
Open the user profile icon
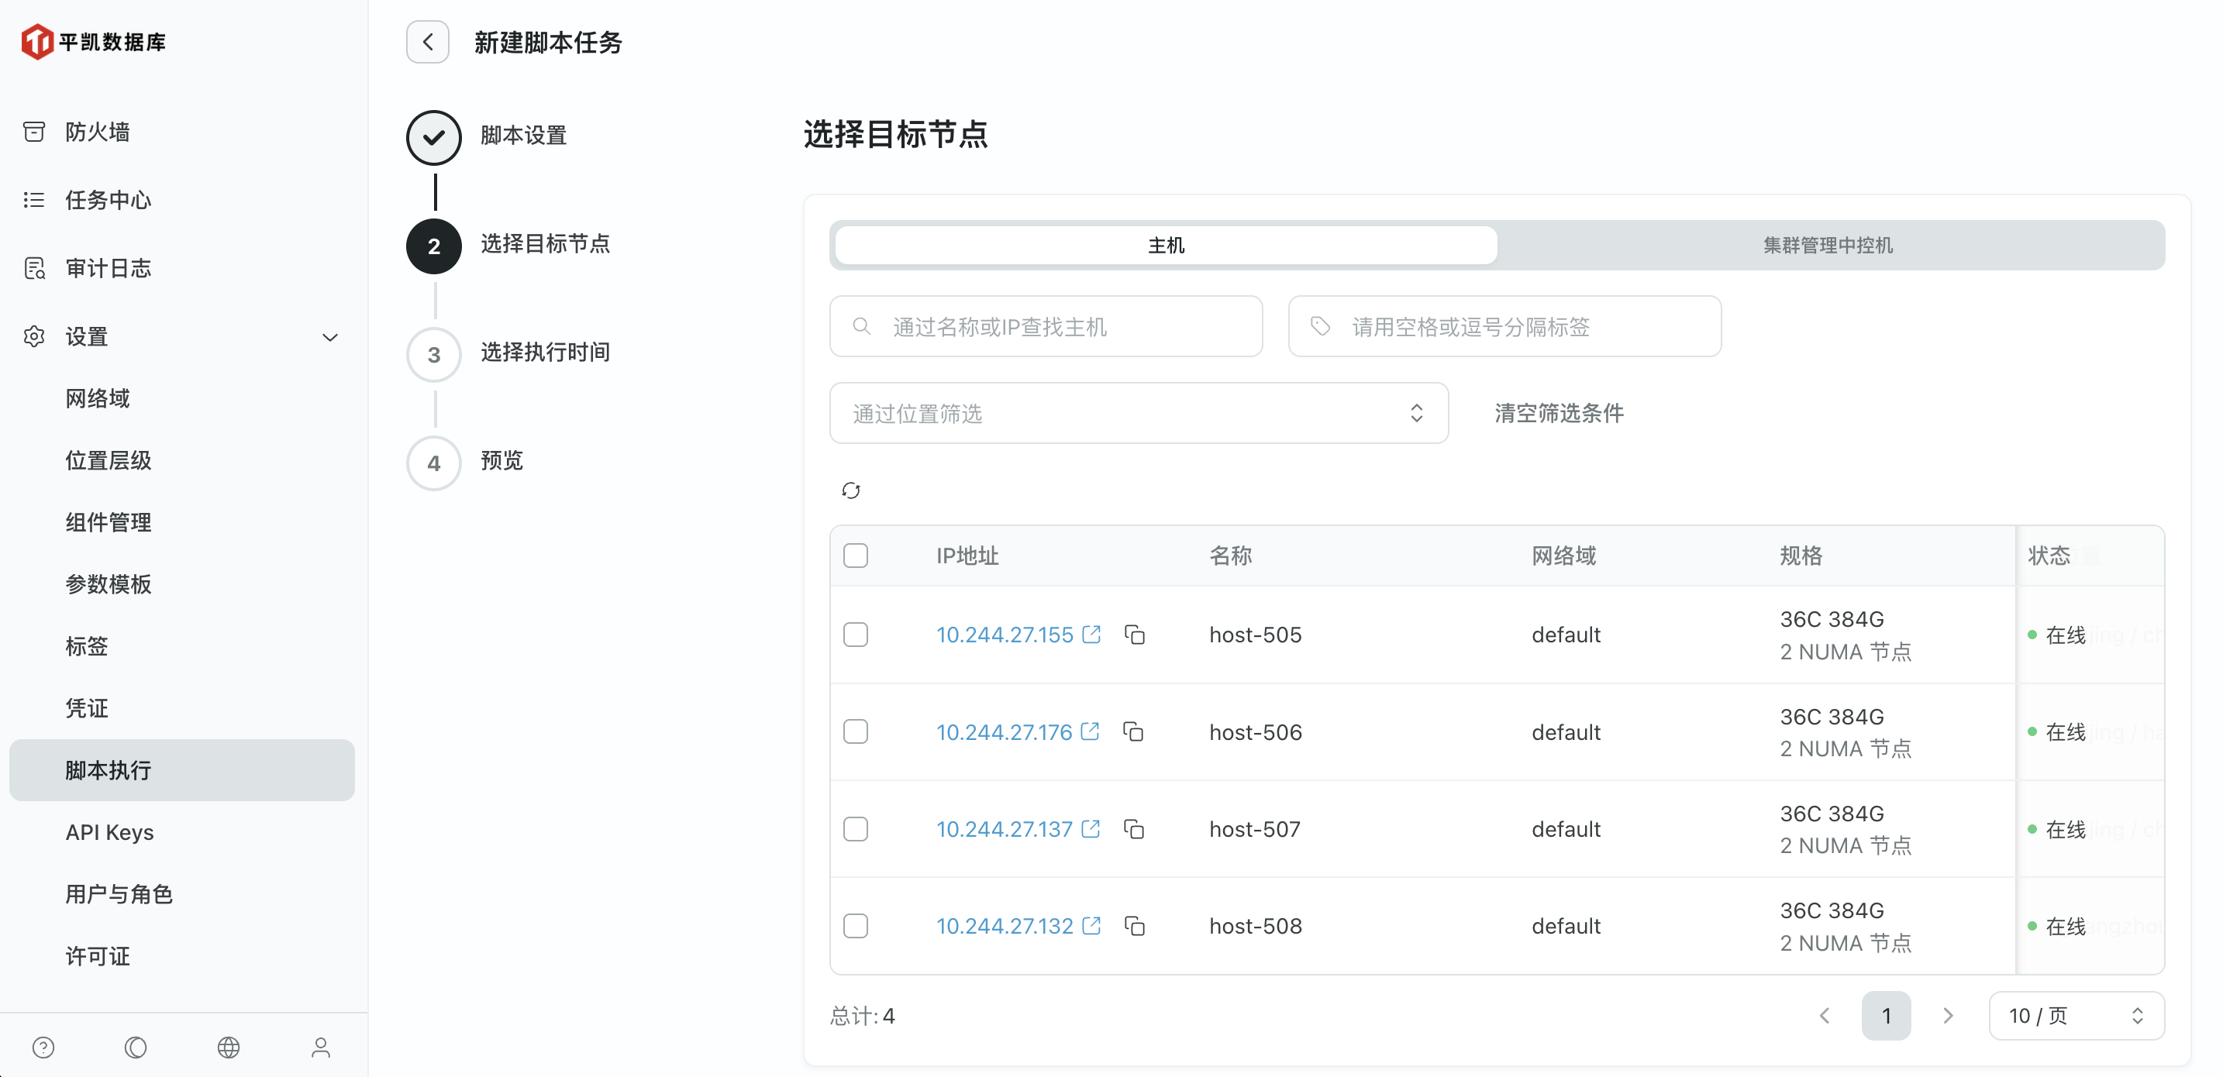pyautogui.click(x=321, y=1047)
